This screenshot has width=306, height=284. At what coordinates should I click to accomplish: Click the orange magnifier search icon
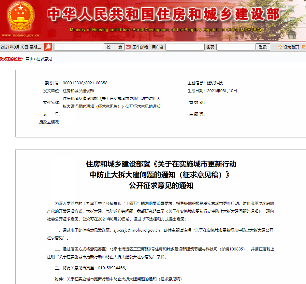(x=48, y=47)
